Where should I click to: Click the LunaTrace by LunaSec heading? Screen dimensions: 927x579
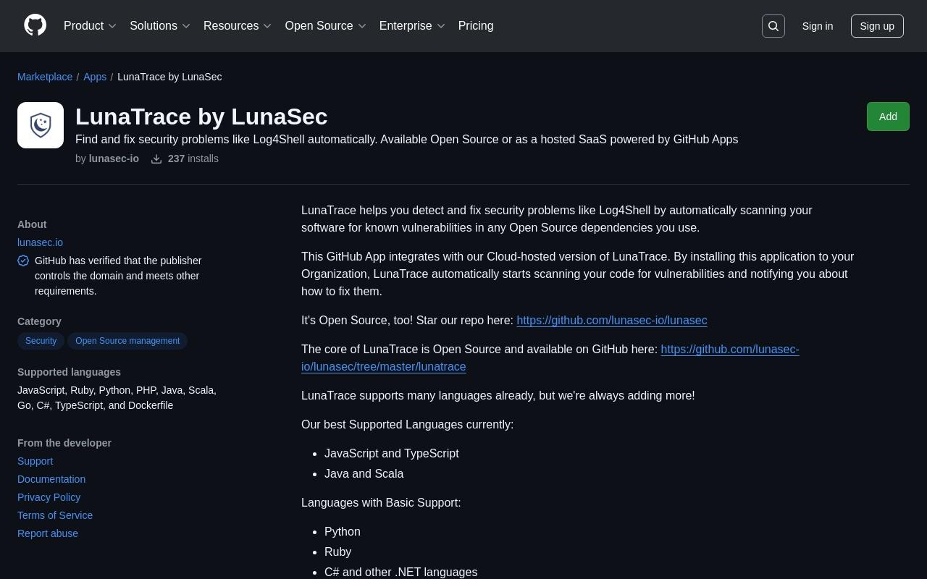tap(201, 117)
